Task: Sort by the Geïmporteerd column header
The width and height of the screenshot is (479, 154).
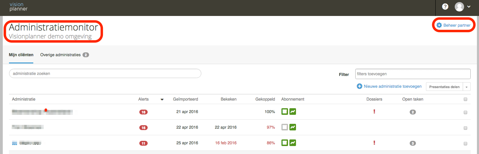Action: 185,99
